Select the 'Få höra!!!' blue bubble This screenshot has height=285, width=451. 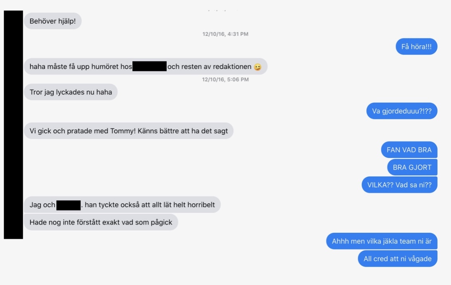pyautogui.click(x=416, y=47)
